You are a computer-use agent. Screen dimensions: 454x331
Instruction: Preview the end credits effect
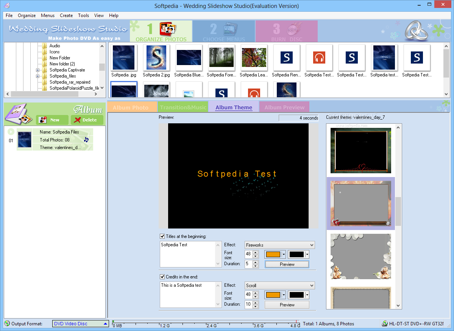click(x=287, y=305)
